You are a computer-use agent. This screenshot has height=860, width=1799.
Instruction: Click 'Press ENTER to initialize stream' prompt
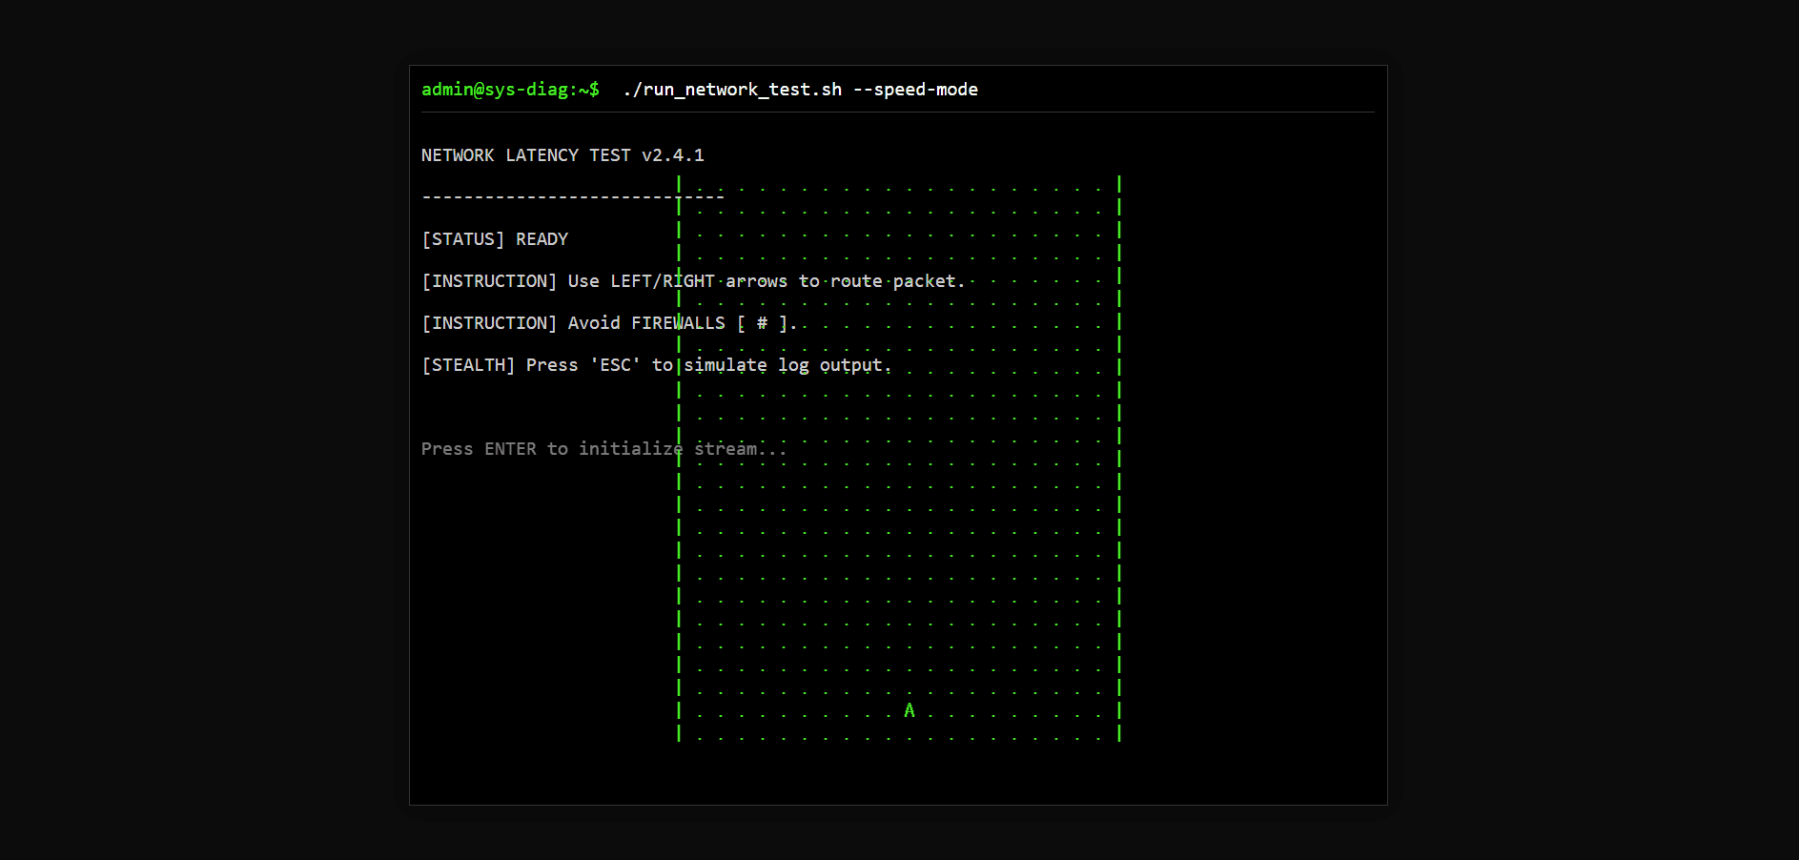tap(603, 449)
